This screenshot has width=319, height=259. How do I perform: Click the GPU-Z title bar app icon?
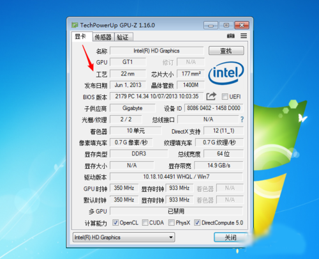(75, 25)
